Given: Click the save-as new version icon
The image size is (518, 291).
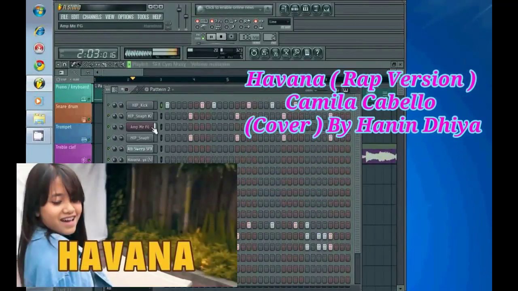Looking at the screenshot, I should [265, 53].
